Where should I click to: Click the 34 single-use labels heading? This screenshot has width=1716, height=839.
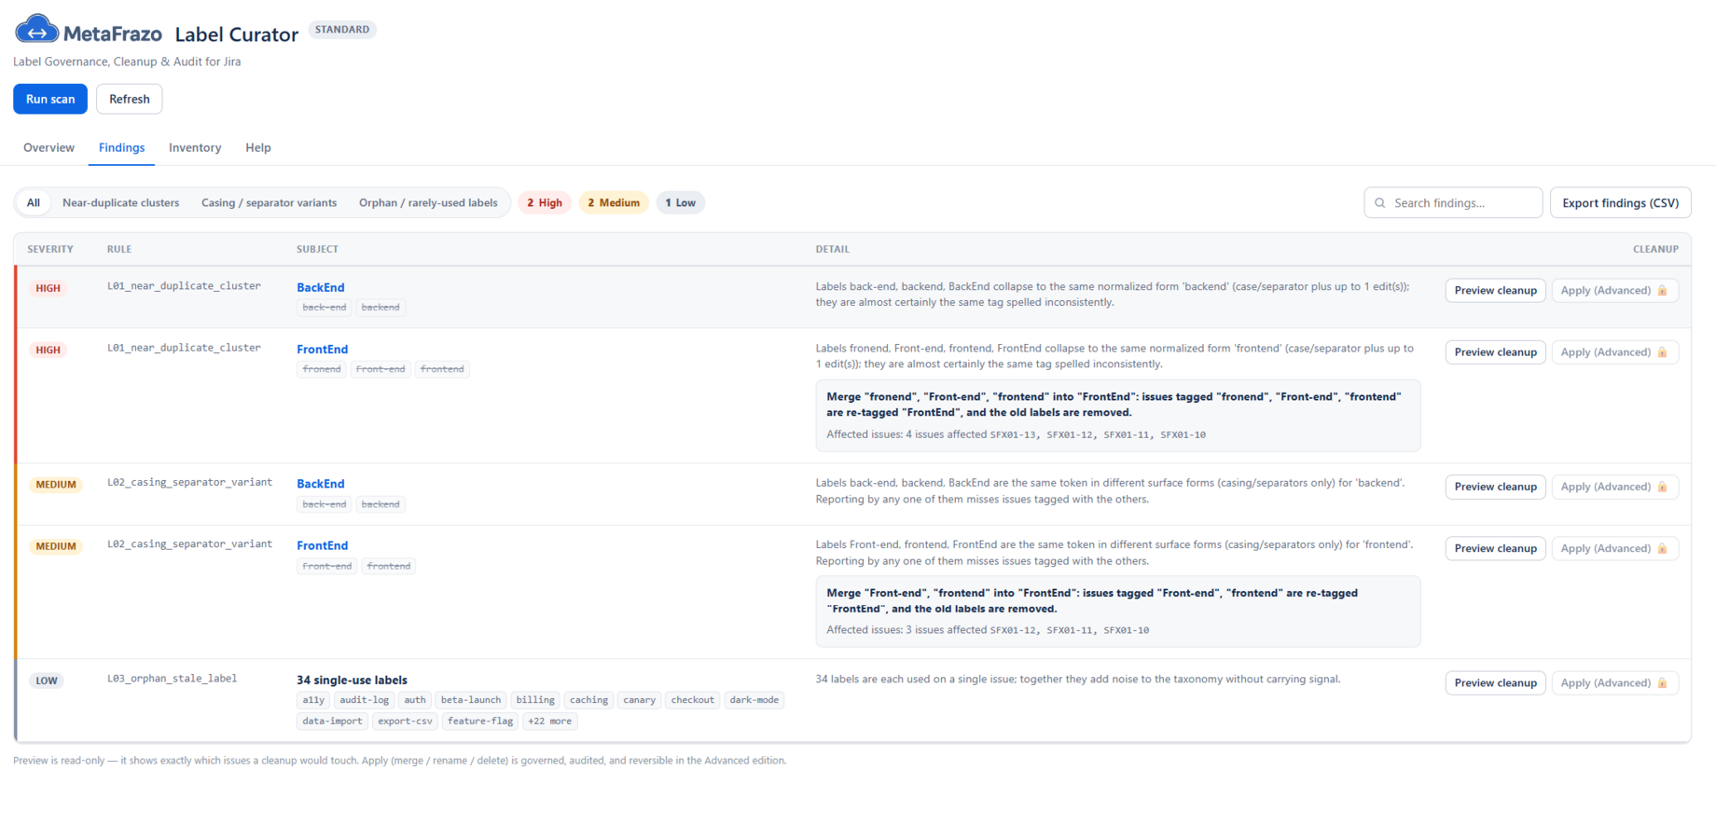pyautogui.click(x=352, y=681)
